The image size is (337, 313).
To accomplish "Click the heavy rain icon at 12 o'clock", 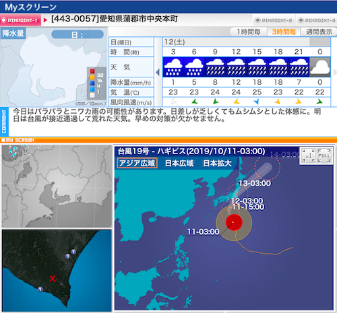I will pyautogui.click(x=236, y=67).
